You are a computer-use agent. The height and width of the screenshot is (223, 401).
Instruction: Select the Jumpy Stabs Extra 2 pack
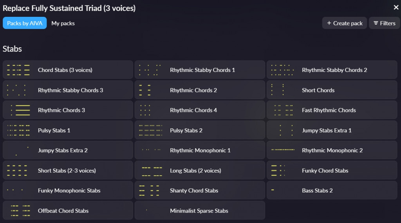click(x=68, y=150)
